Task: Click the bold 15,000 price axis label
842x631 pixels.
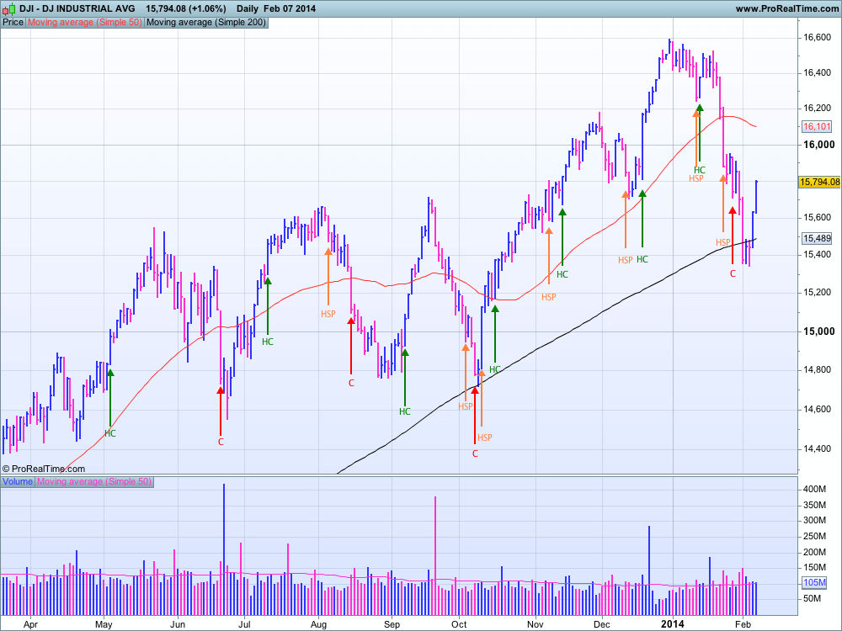Action: (818, 331)
